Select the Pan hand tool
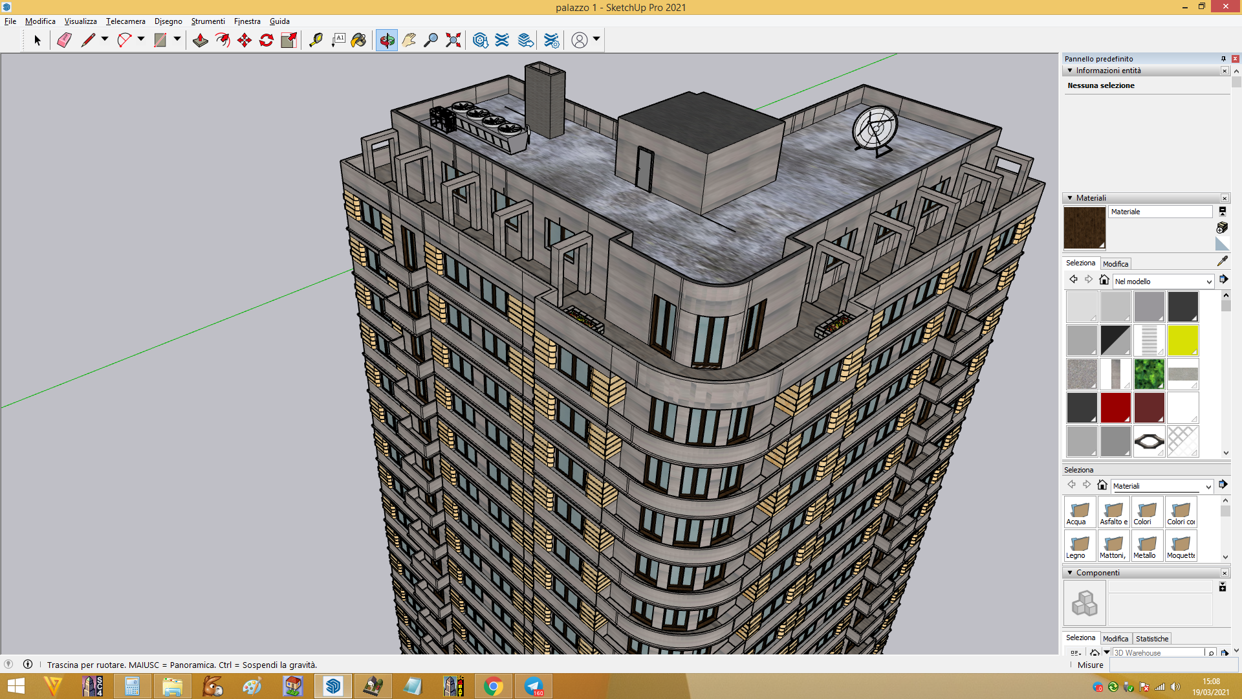Screen dimensions: 1242x699 (x=409, y=40)
